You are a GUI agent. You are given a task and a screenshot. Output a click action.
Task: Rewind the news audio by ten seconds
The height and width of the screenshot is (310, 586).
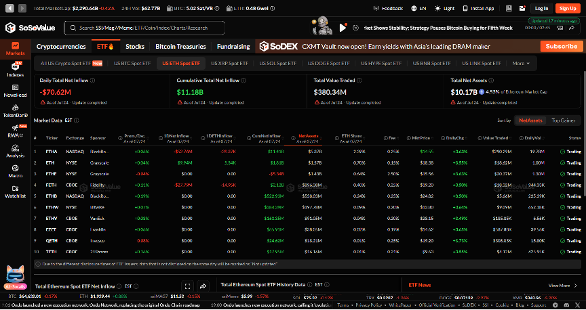[356, 28]
